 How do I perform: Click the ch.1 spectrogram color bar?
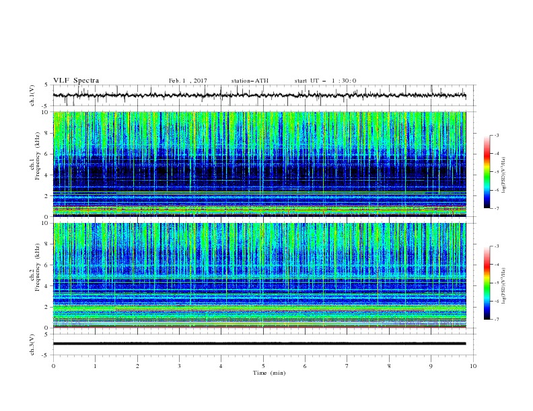coord(487,172)
